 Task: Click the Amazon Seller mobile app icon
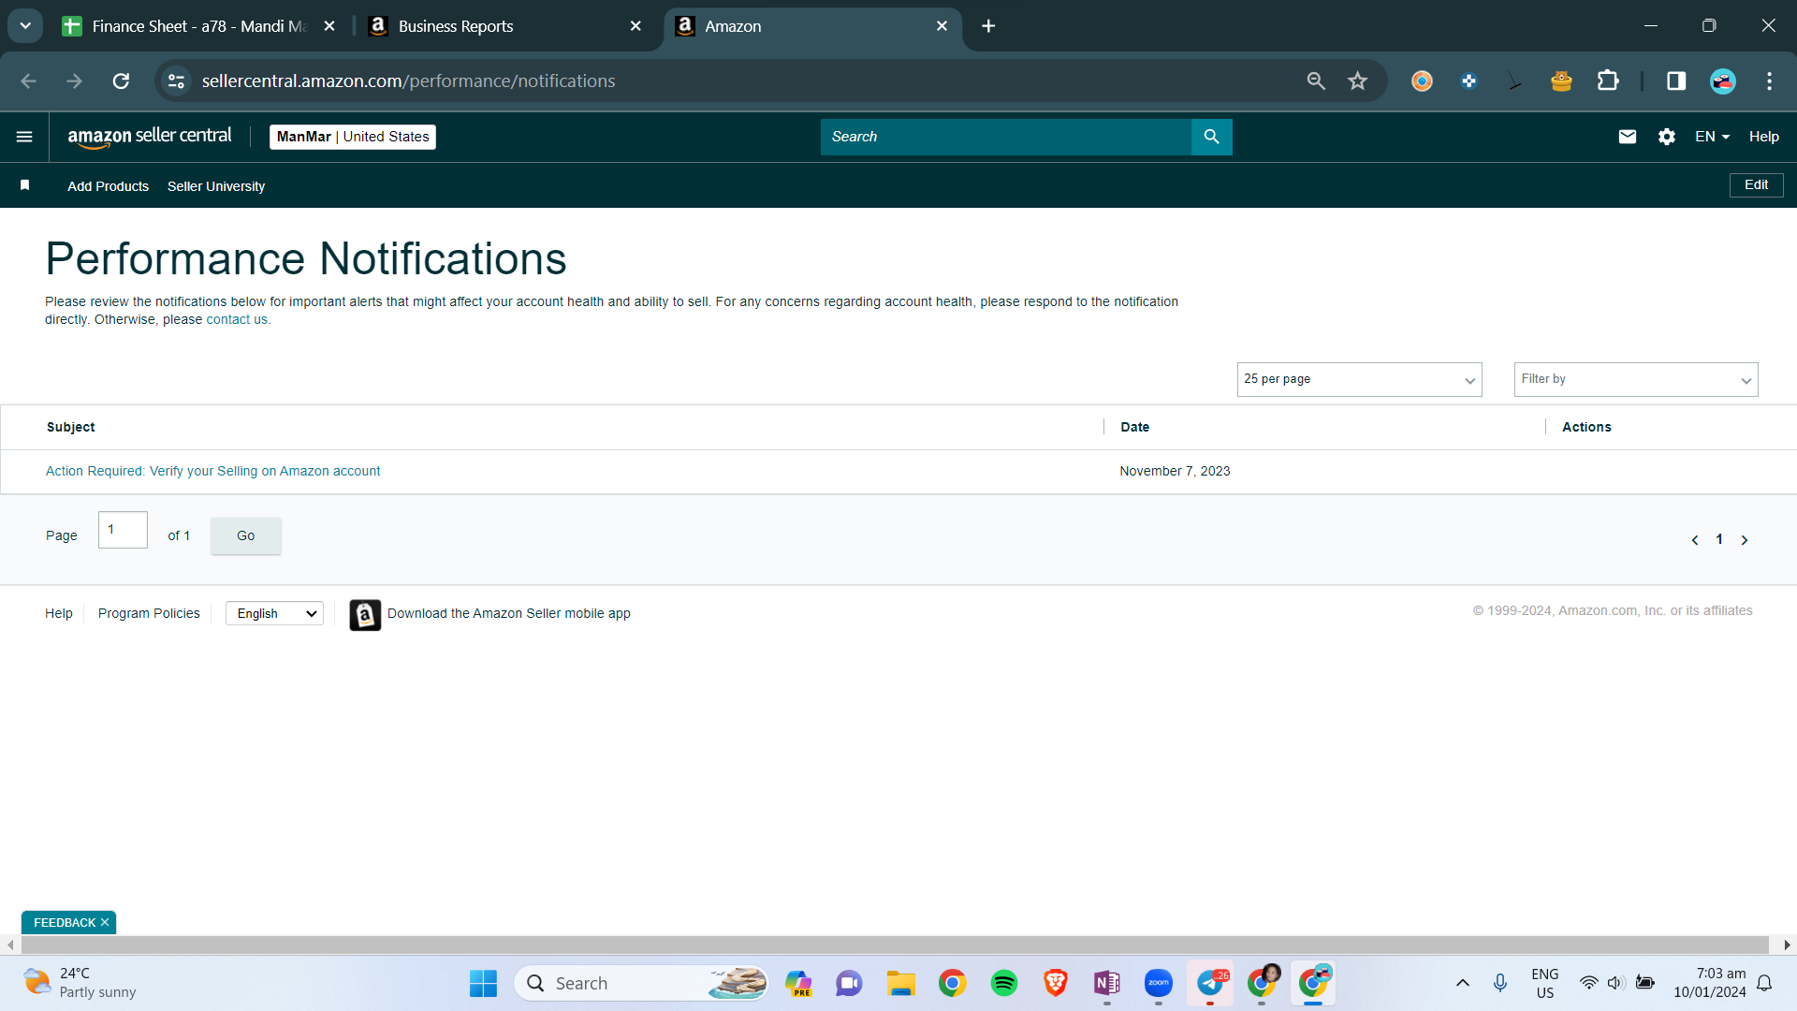pyautogui.click(x=365, y=615)
